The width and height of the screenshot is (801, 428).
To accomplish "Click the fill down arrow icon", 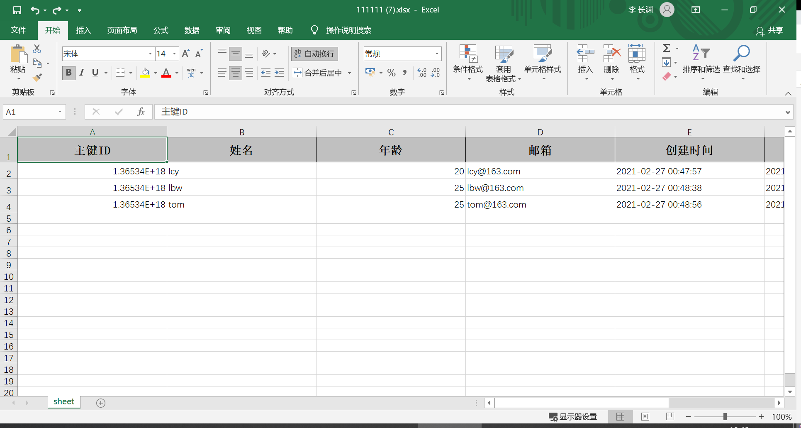I will pos(666,63).
